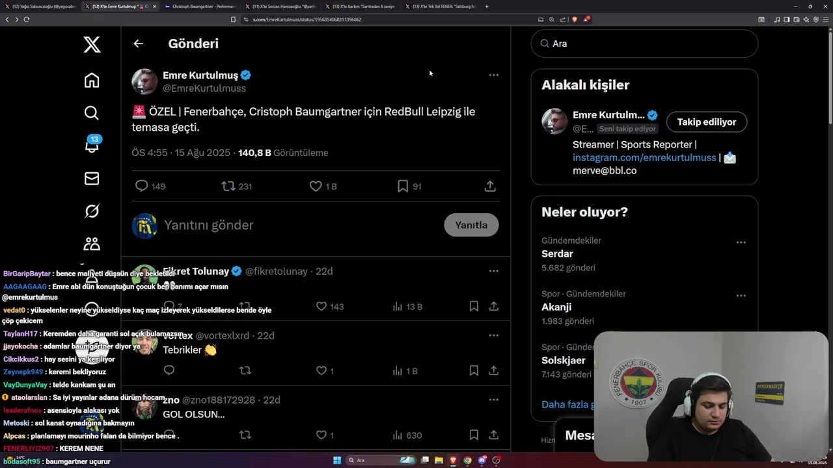Image resolution: width=833 pixels, height=468 pixels.
Task: Open X home logo in sidebar
Action: pos(92,44)
